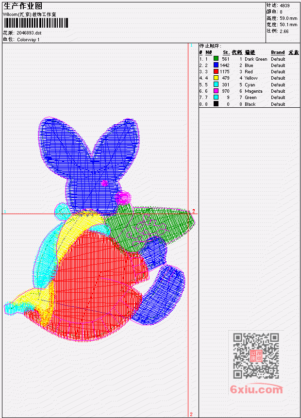
Task: Click the Wilcom(汇京) studio name text
Action: click(30, 15)
